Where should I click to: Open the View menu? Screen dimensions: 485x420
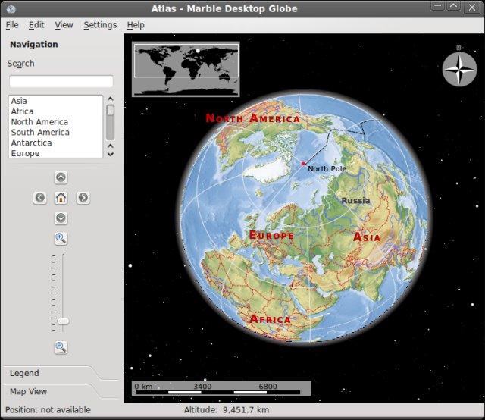click(64, 25)
